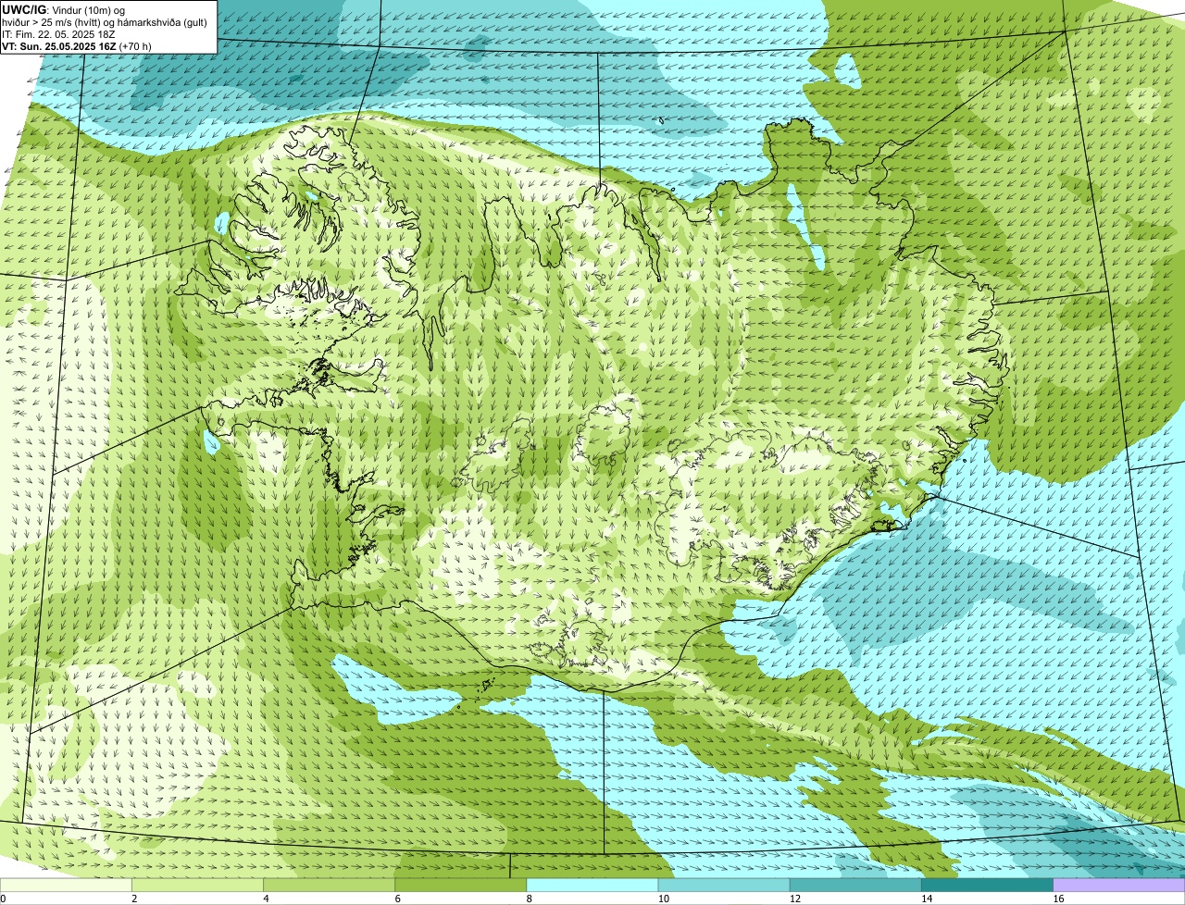This screenshot has height=905, width=1185.
Task: Click the "IT: Fim. 22. 05. 2025 18Z" line
Action: point(58,33)
